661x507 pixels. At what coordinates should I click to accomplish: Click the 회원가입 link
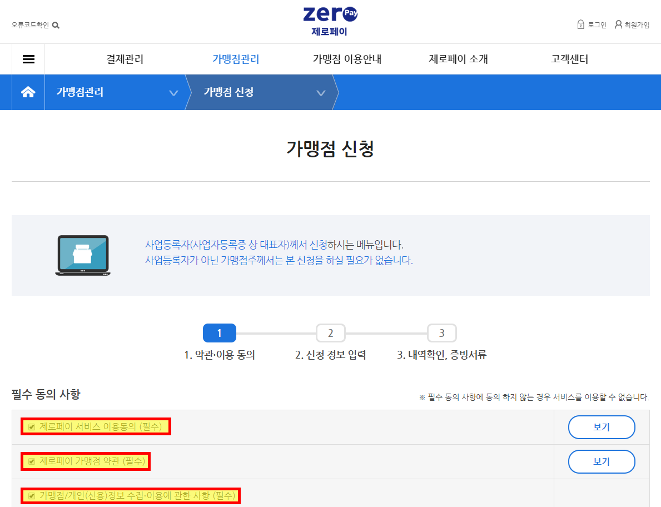pos(637,25)
